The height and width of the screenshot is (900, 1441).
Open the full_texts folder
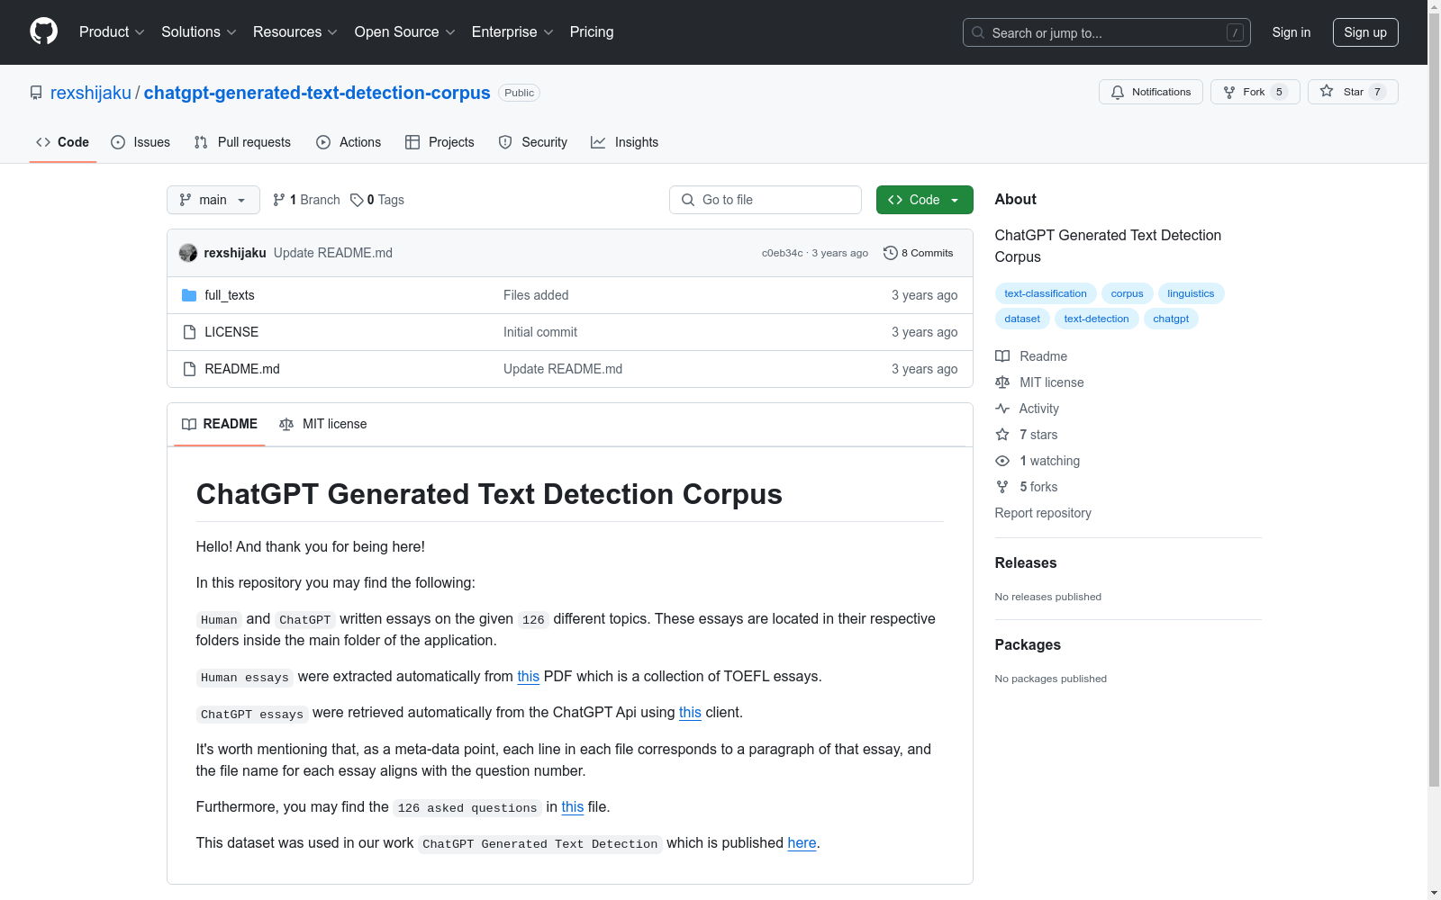(230, 295)
